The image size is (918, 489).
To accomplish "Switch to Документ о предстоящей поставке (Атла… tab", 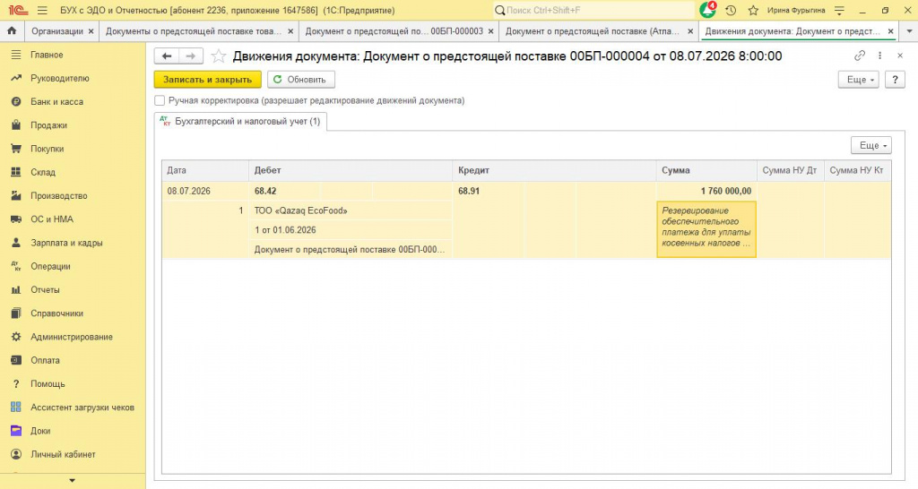I will (x=593, y=31).
